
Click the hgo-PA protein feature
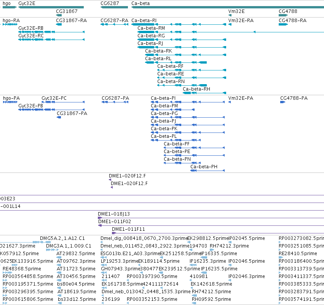[x=10, y=102]
